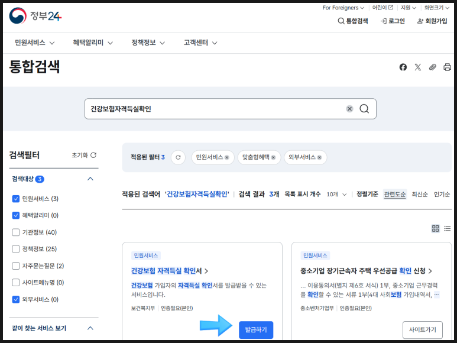Click into the search input field
Viewport: 457px width, 343px height.
click(213, 109)
